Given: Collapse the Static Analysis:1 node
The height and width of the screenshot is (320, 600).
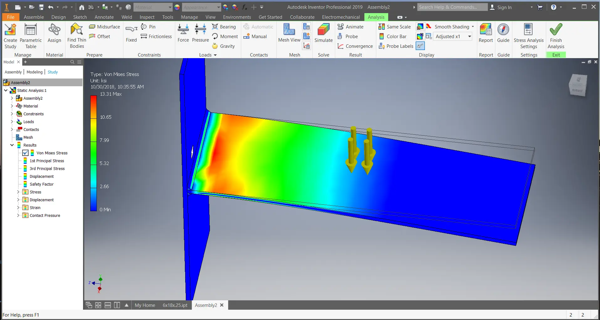Looking at the screenshot, I should [x=6, y=90].
